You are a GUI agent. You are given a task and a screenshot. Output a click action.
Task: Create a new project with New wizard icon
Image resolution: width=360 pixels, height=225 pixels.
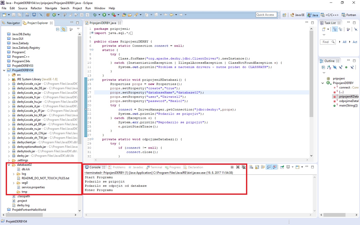tap(4, 15)
